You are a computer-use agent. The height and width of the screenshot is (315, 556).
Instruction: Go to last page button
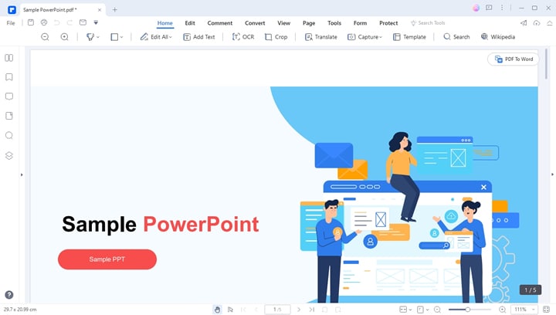coord(312,310)
